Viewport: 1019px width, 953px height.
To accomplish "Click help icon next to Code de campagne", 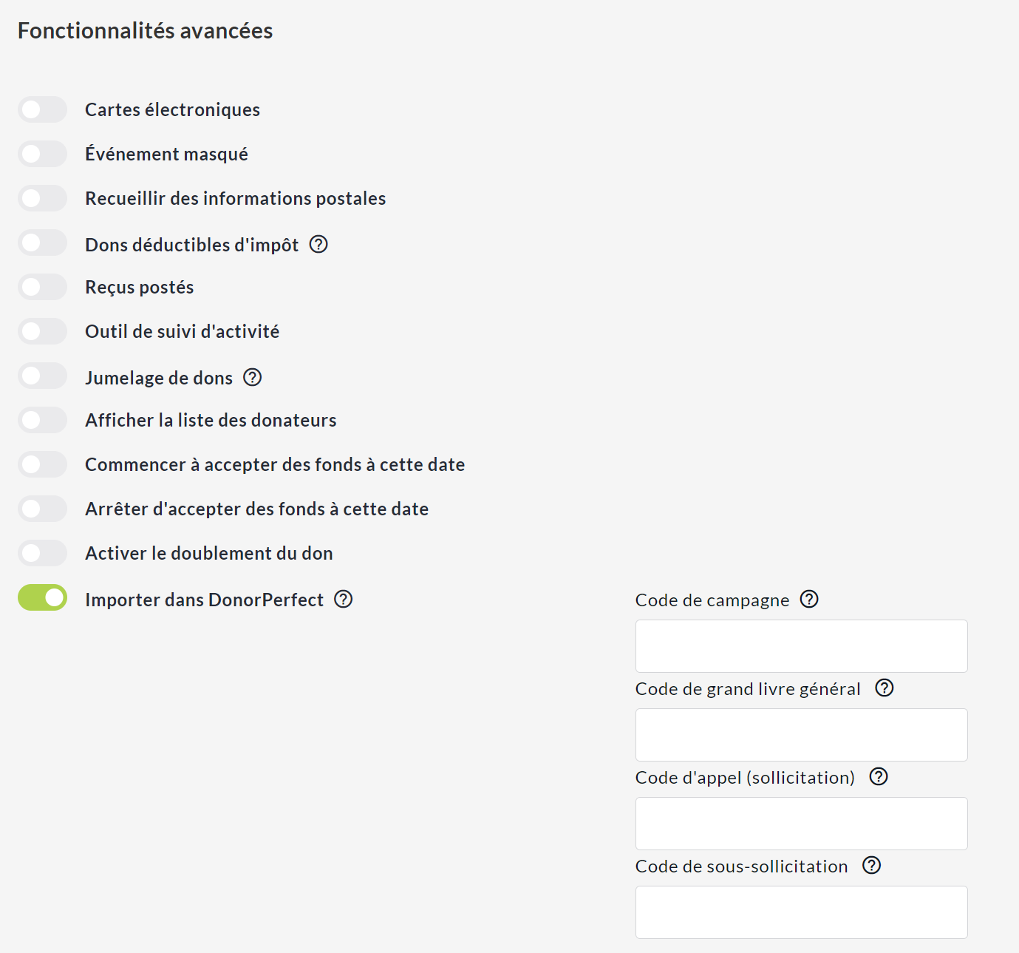I will pyautogui.click(x=810, y=599).
